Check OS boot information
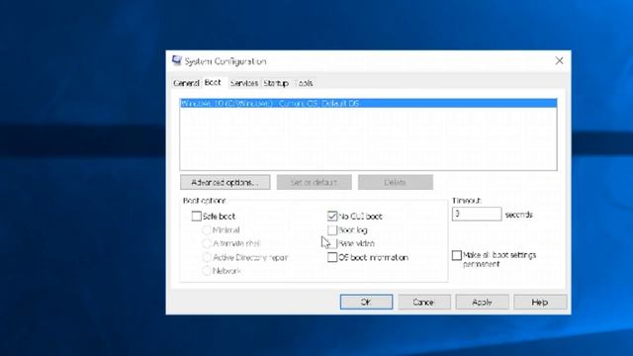The width and height of the screenshot is (633, 356). (332, 257)
